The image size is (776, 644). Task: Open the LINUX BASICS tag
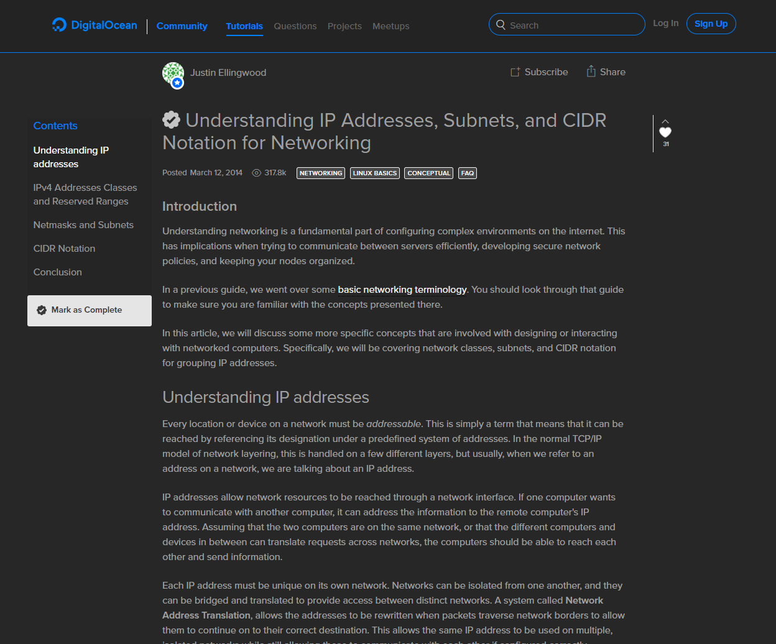[x=374, y=173]
